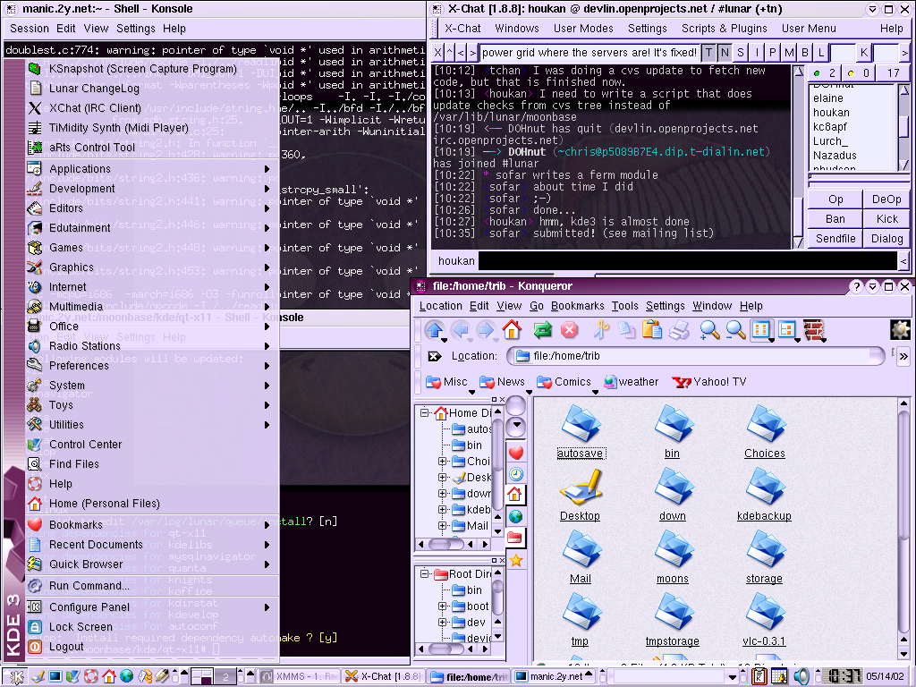Click the Home icon in Konqueror toolbar
Viewport: 916px width, 687px height.
pos(512,330)
